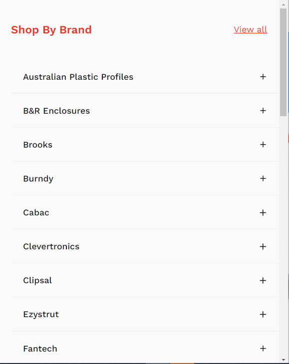Click the plus icon beside B&R Enclosures
The width and height of the screenshot is (289, 364).
(x=263, y=111)
